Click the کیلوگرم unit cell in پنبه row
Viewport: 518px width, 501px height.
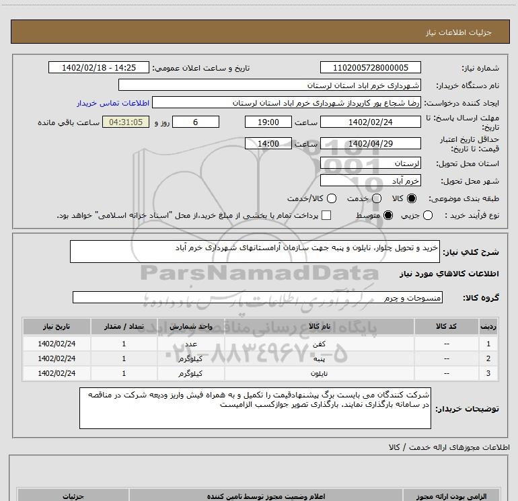tap(190, 358)
